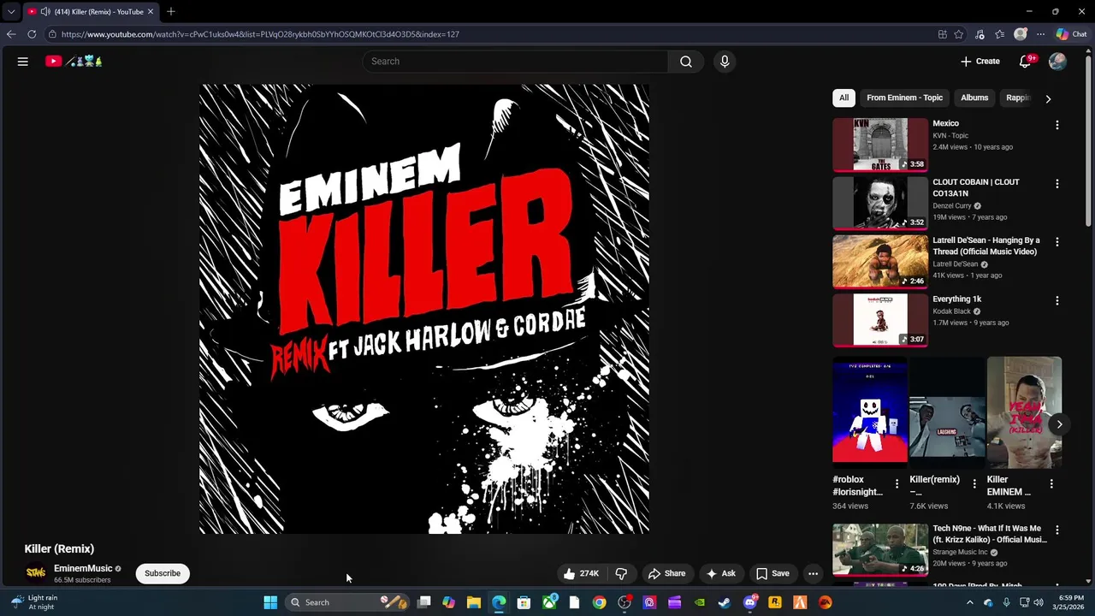The image size is (1095, 616).
Task: Click the browser address bar URL
Action: click(x=260, y=34)
